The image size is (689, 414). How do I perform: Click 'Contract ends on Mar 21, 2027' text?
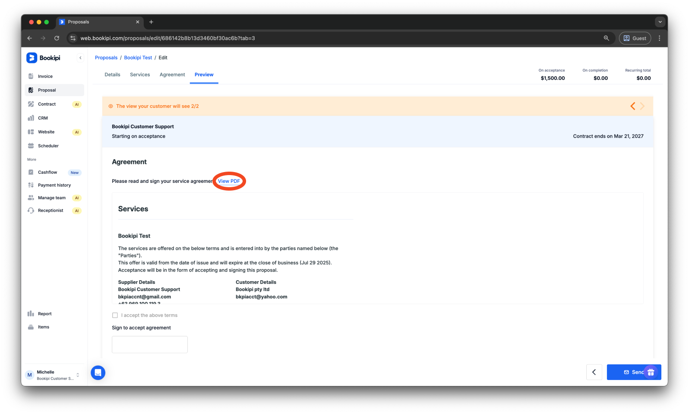pos(608,136)
